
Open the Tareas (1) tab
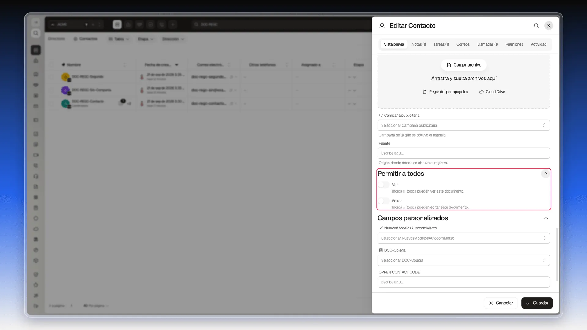pyautogui.click(x=441, y=44)
